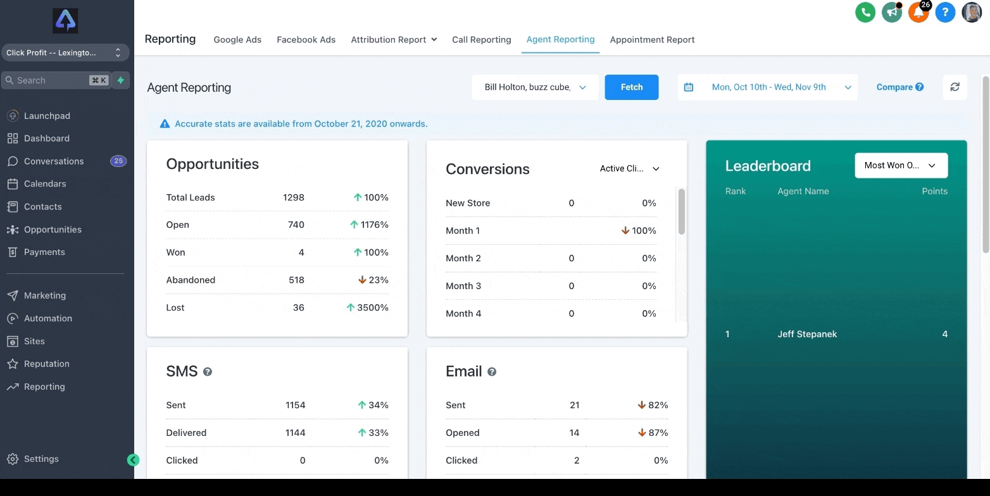The width and height of the screenshot is (990, 496).
Task: Click the Contacts sidebar icon
Action: click(x=13, y=207)
